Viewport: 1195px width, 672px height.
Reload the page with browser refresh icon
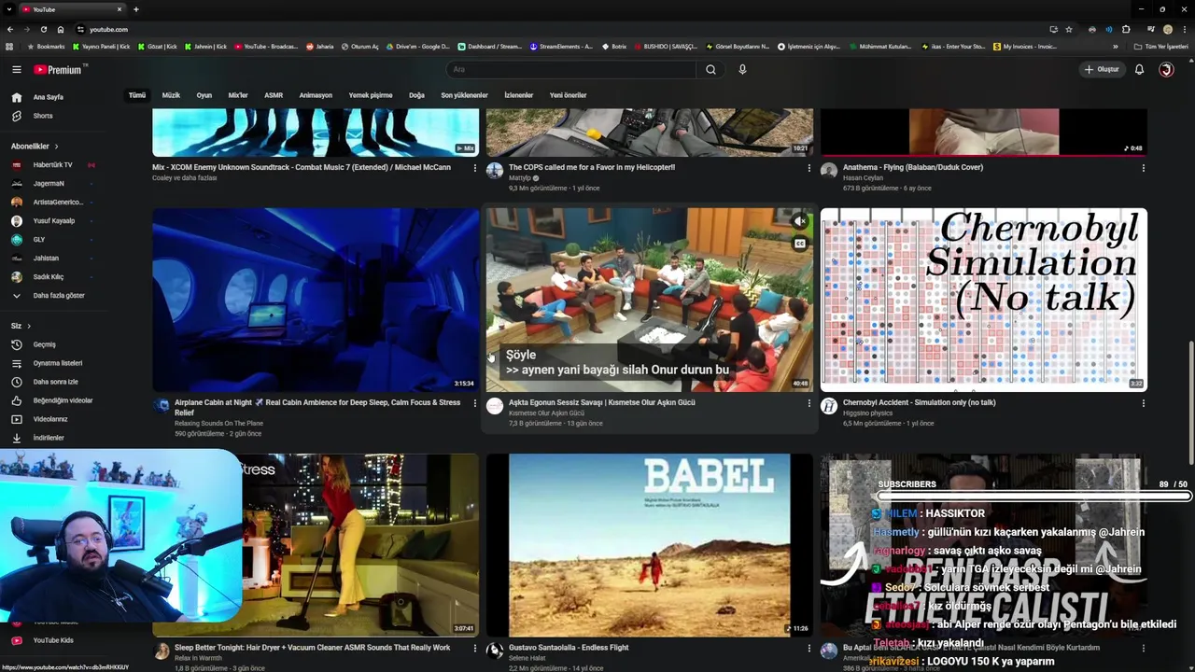pos(43,29)
